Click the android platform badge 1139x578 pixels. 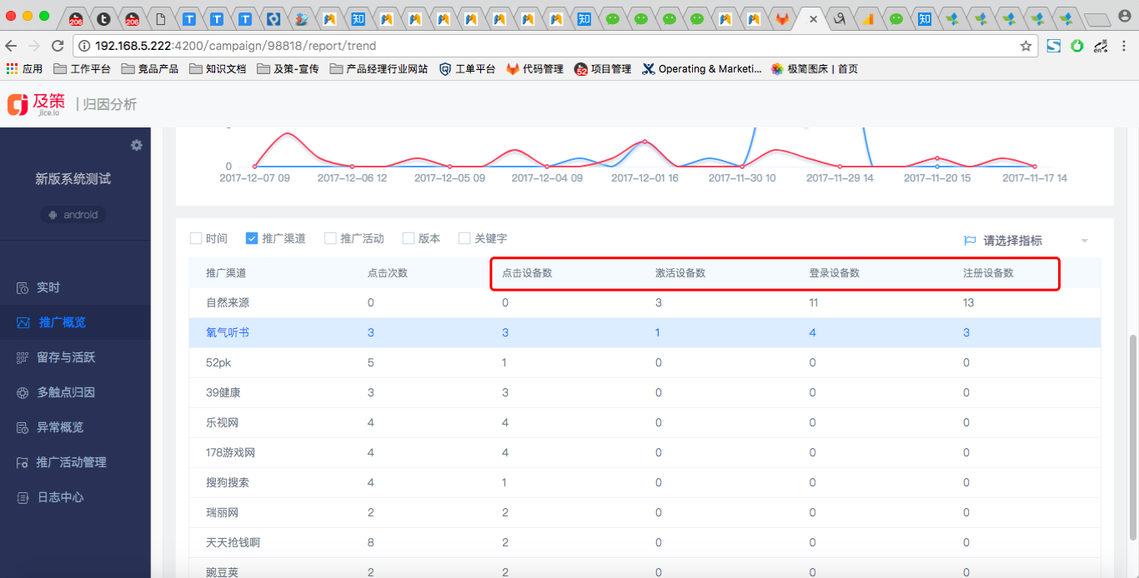[x=75, y=215]
